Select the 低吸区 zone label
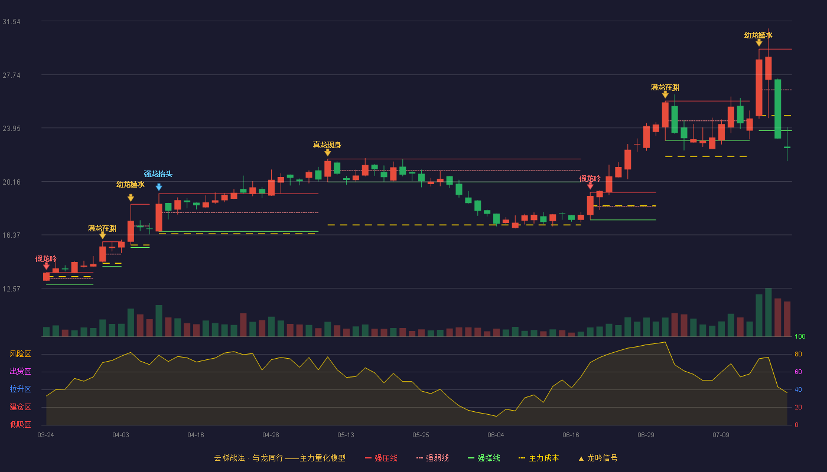This screenshot has height=472, width=827. click(x=20, y=425)
